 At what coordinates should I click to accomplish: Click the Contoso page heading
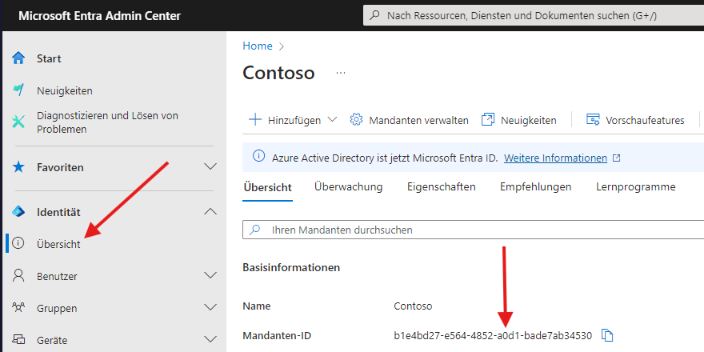(x=279, y=73)
